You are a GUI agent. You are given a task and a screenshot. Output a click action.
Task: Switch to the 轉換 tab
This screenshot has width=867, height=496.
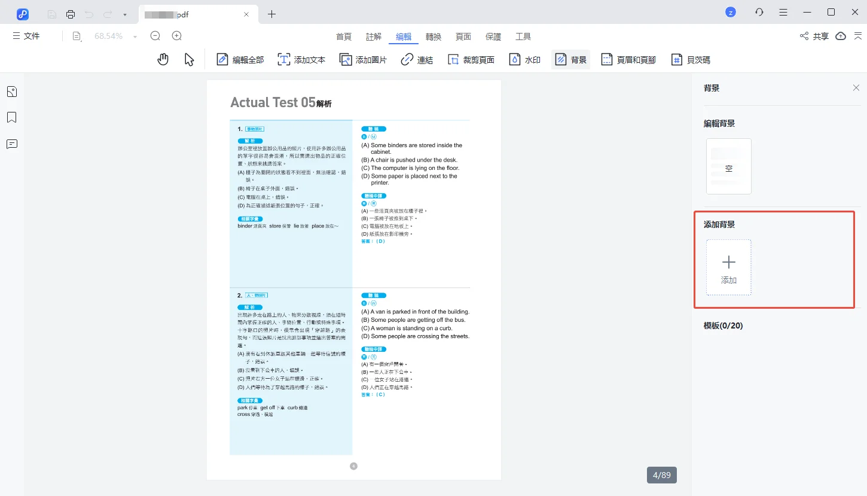(433, 36)
